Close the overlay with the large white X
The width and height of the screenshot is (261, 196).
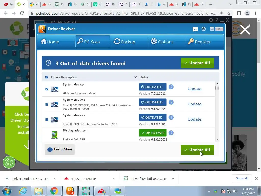[x=245, y=30]
